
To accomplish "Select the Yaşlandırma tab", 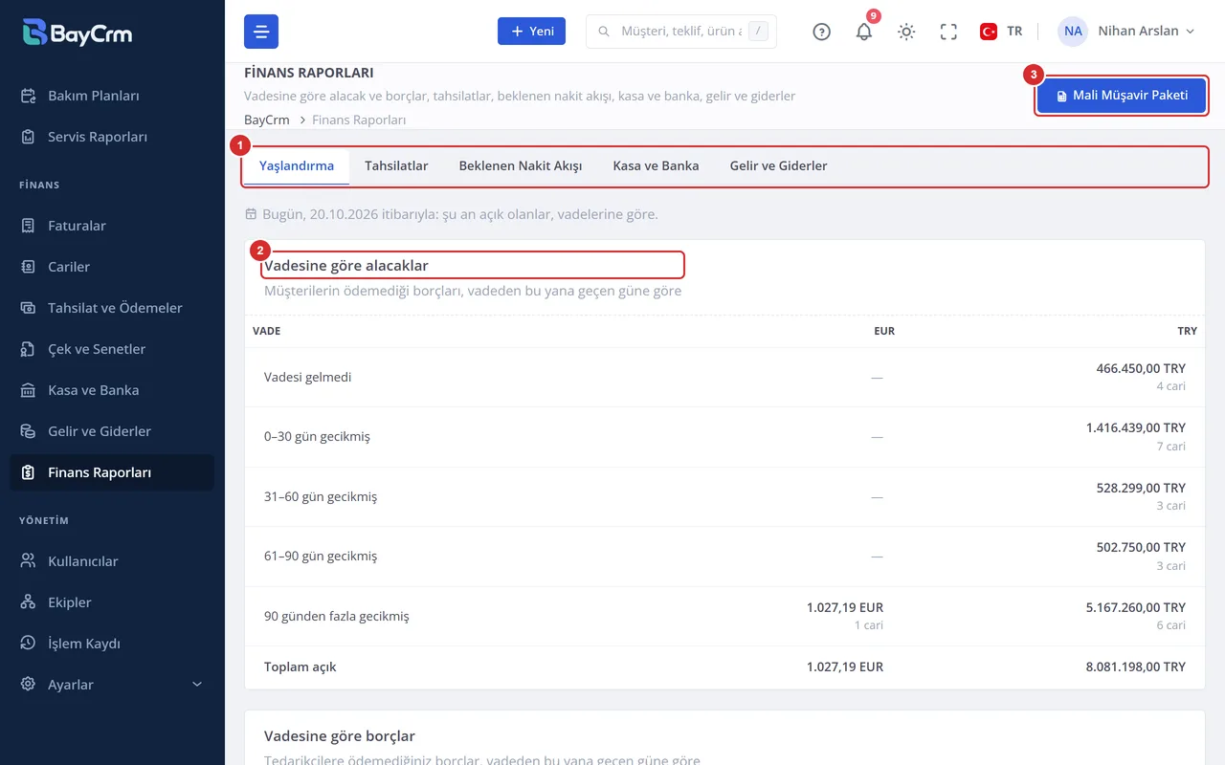I will pos(297,165).
